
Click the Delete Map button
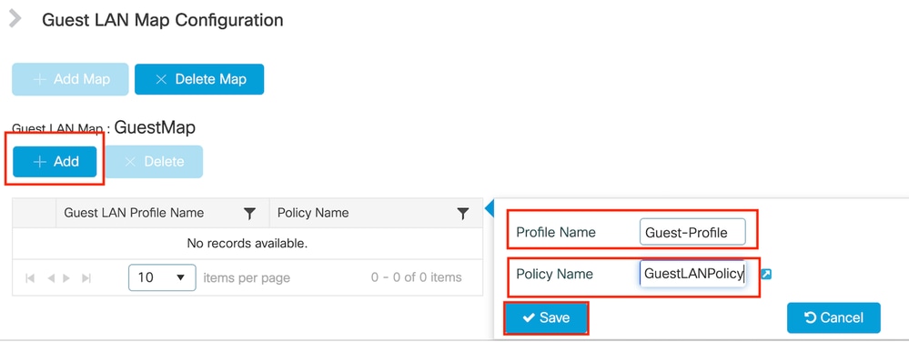pyautogui.click(x=199, y=79)
